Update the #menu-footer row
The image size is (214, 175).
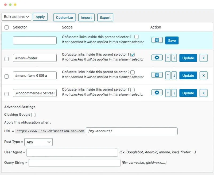188,58
